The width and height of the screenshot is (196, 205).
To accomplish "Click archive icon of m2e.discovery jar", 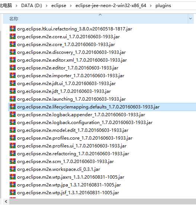I will (x=13, y=52).
